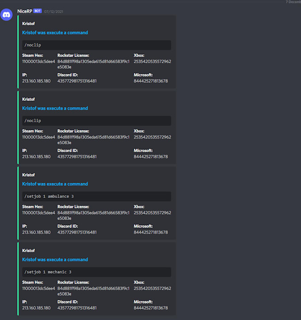Click the 07/12/2021 message timestamp
Viewport: 301px width, 320px height.
[54, 12]
